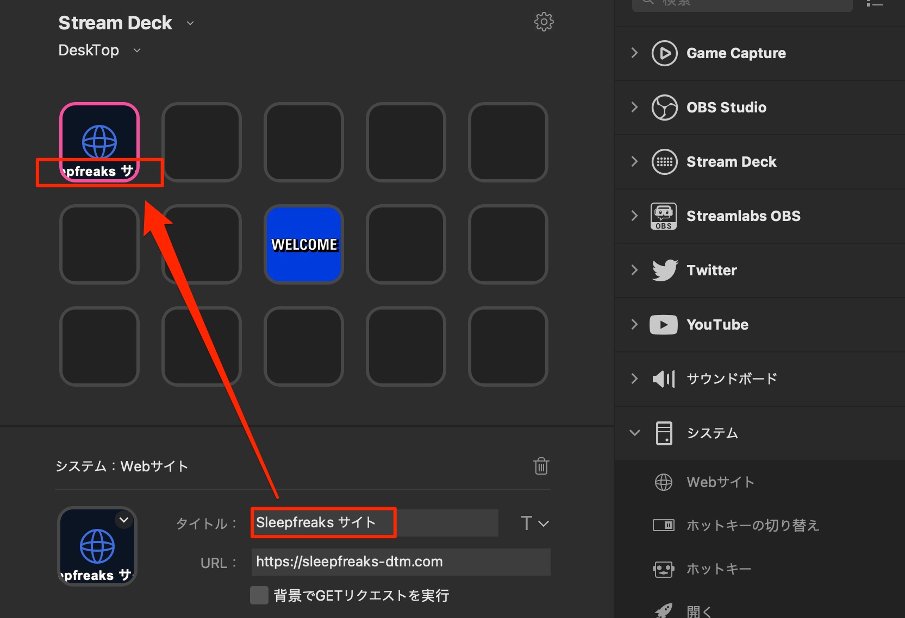This screenshot has height=618, width=905.
Task: Click the key icon preview in the property panel
Action: click(97, 546)
